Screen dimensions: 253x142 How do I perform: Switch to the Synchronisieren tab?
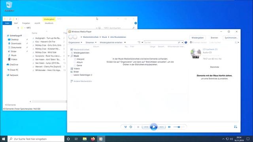pyautogui.click(x=231, y=38)
